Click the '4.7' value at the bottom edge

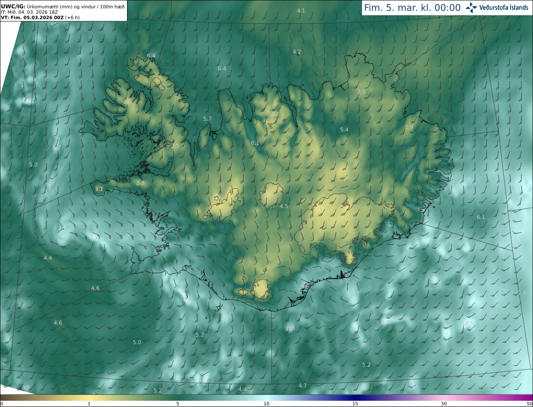[x=303, y=386]
